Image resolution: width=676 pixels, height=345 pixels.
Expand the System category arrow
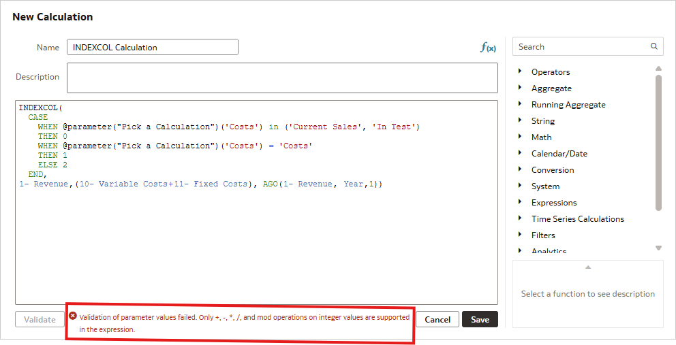coord(520,186)
